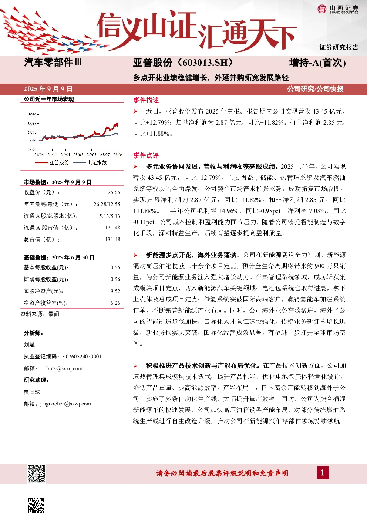Click the red 亚普股份 legend entry
367x519 pixels.
[x=52, y=162]
